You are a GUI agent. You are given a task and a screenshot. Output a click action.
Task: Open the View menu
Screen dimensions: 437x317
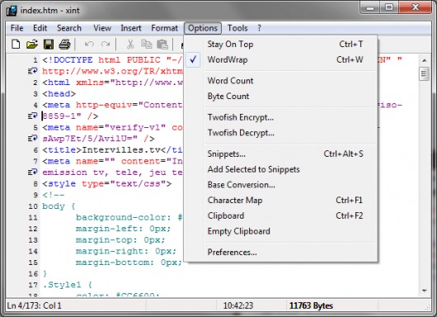pos(102,28)
